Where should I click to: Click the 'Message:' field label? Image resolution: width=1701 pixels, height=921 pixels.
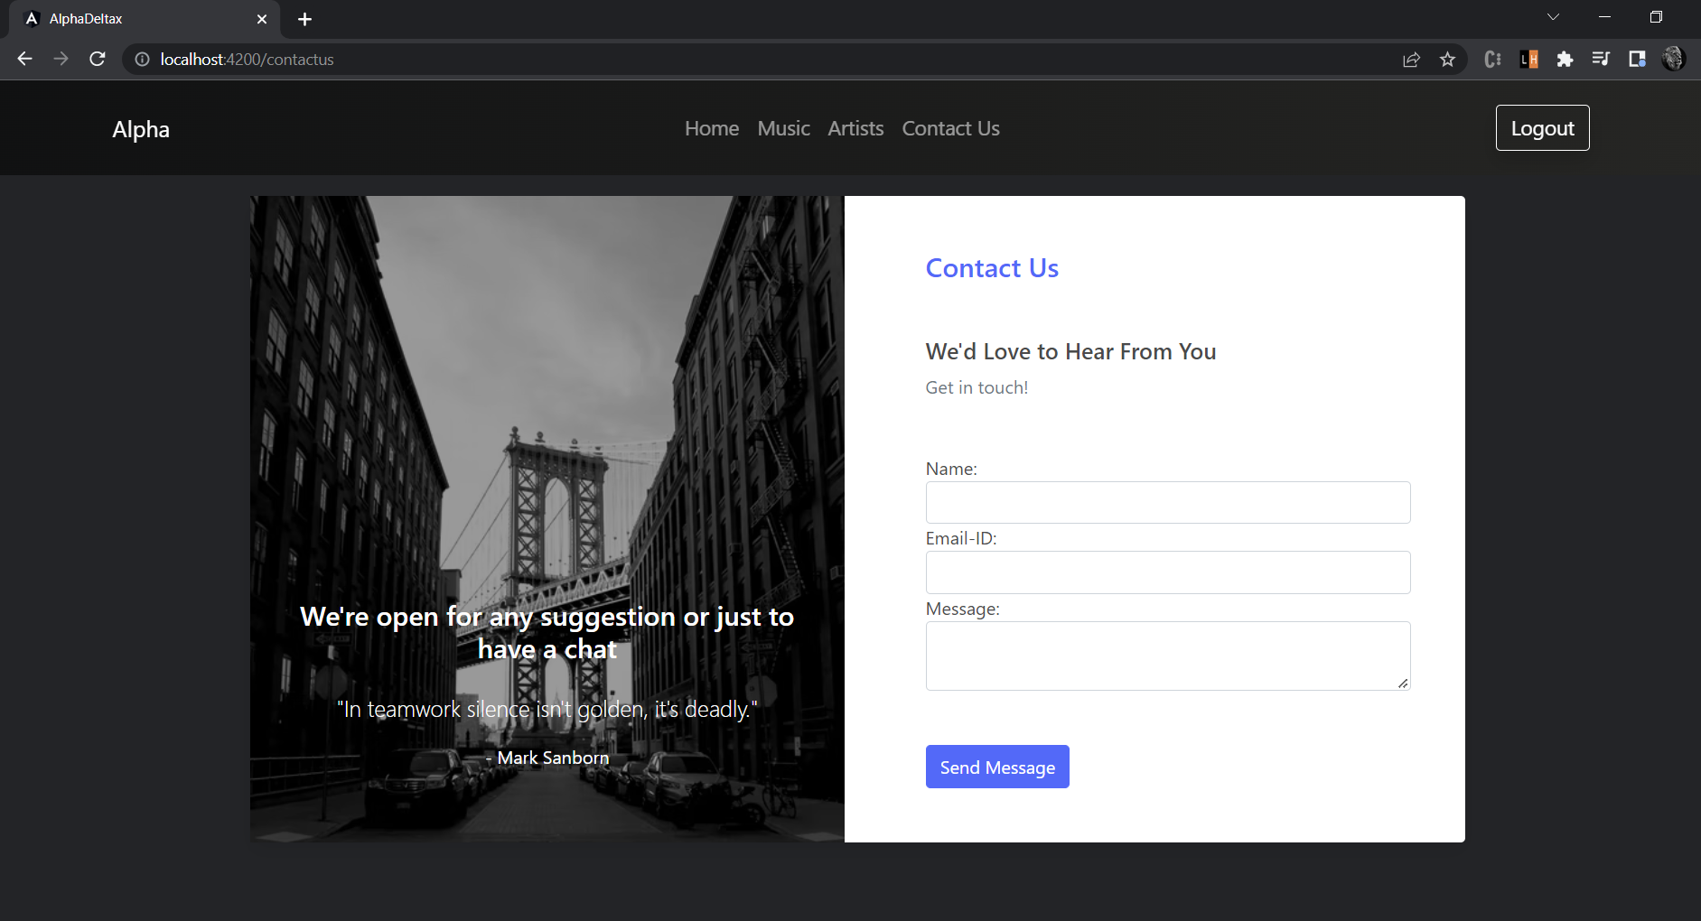962,609
